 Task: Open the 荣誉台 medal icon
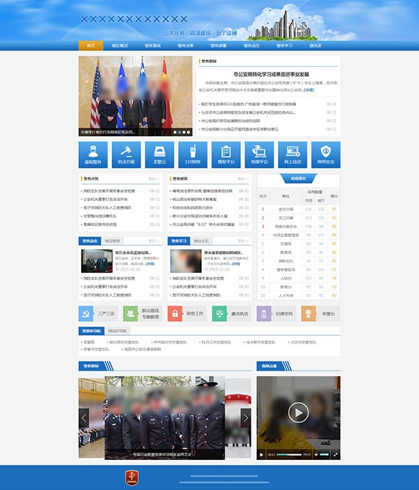coord(309,314)
